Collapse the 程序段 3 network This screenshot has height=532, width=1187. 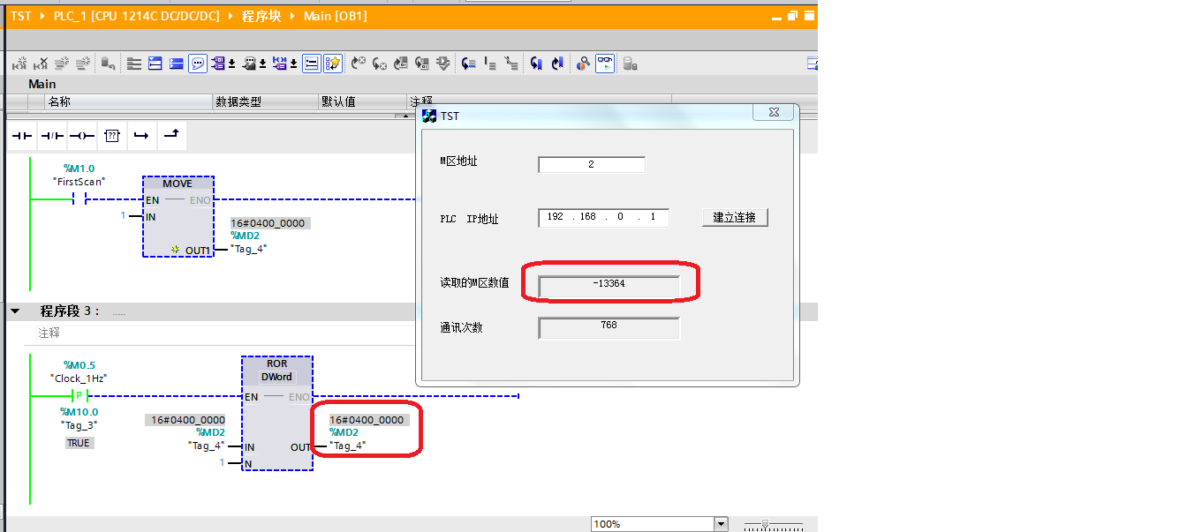point(15,311)
